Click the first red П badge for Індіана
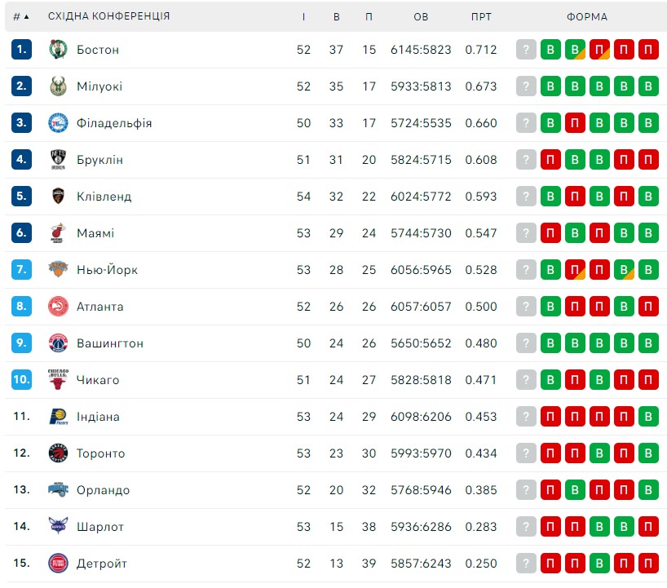The image size is (667, 588). tap(550, 417)
